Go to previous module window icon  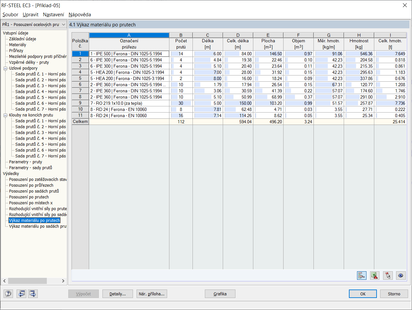21,294
